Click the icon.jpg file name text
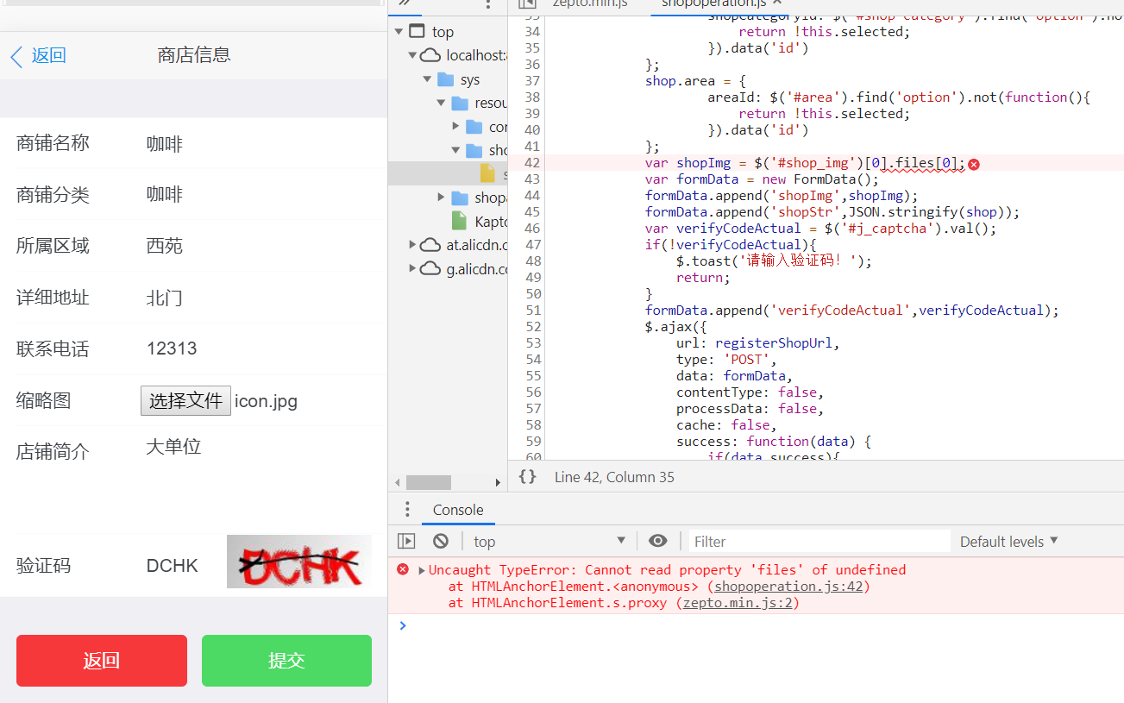The height and width of the screenshot is (703, 1124). point(266,401)
